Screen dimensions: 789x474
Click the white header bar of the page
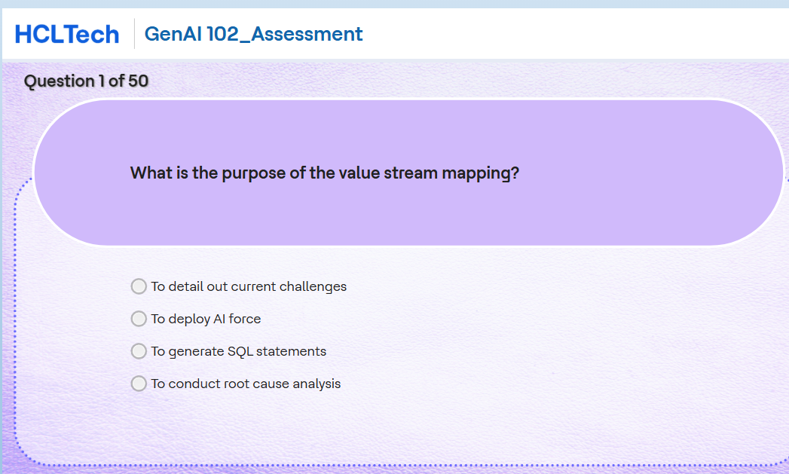pos(528,33)
